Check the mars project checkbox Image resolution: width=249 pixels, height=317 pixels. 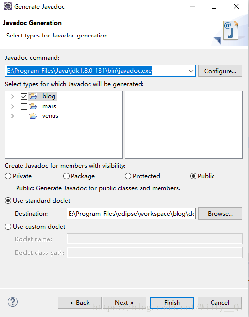(x=24, y=106)
